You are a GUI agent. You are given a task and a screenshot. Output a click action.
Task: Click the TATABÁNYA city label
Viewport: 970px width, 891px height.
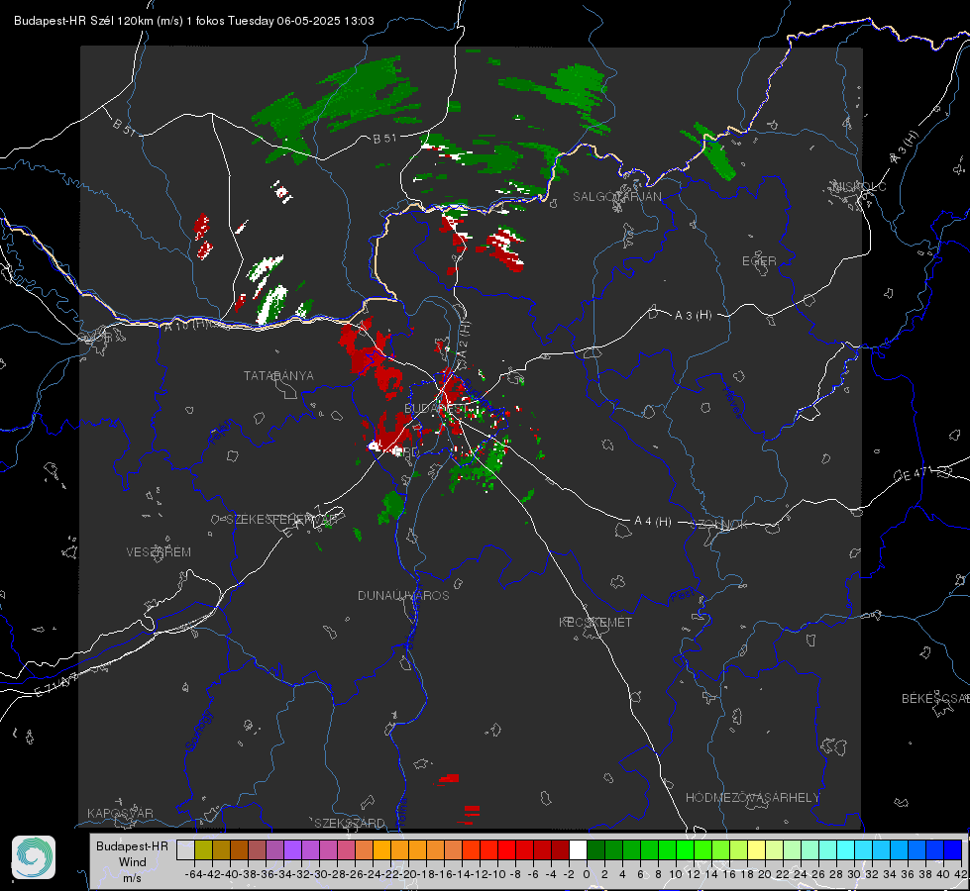click(278, 376)
